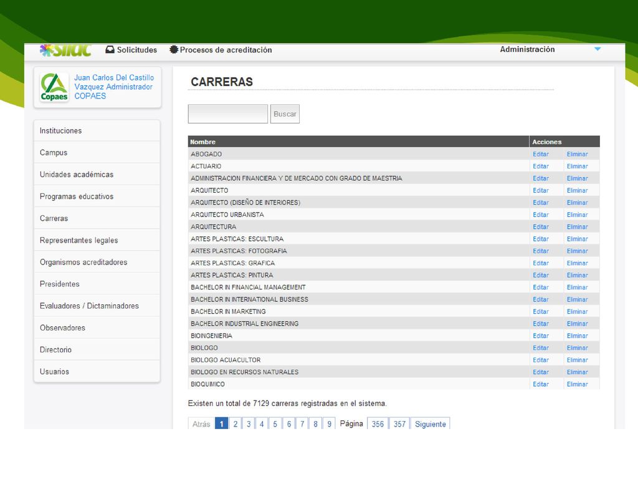The image size is (638, 479).
Task: Select Campus in the sidebar
Action: (x=97, y=153)
